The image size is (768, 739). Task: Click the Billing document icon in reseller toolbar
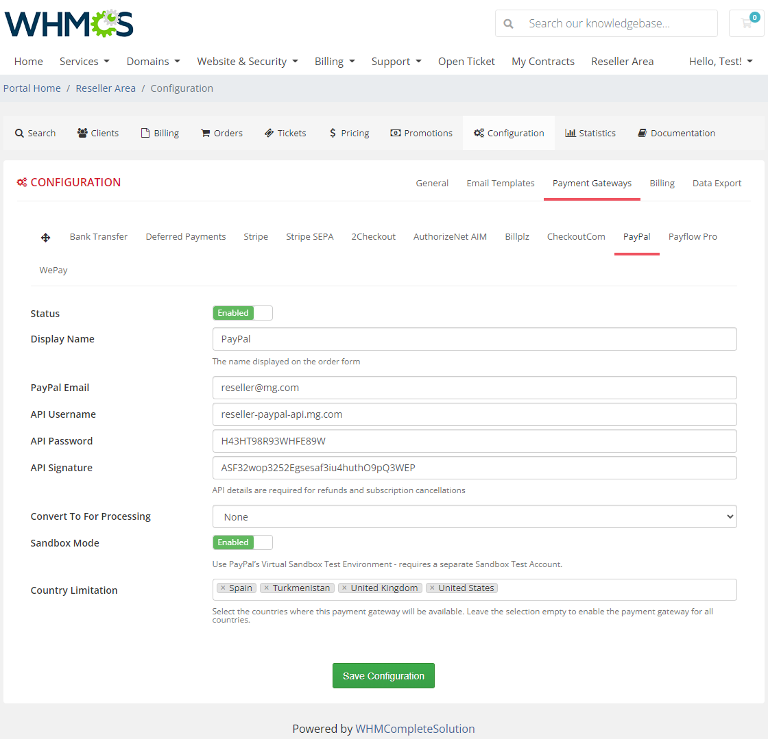[x=145, y=133]
